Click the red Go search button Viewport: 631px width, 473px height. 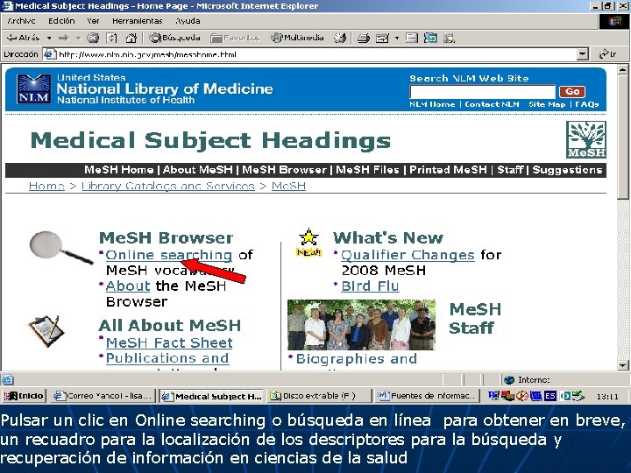pos(571,92)
